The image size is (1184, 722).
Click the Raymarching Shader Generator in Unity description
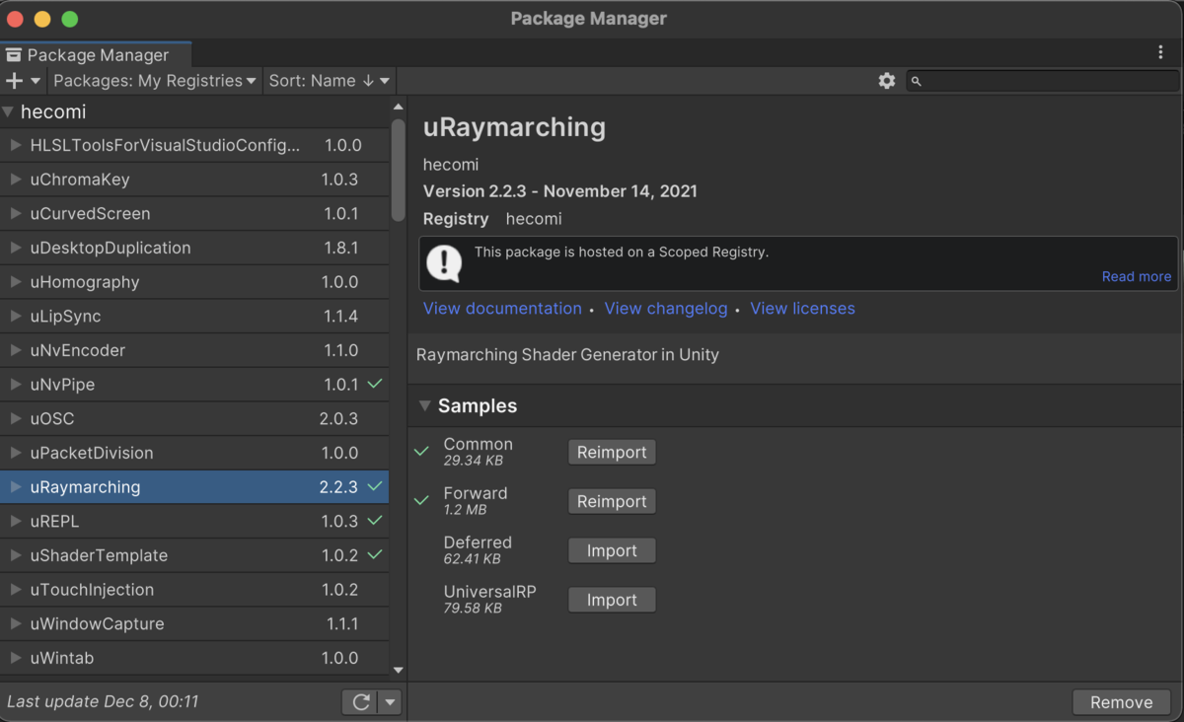[x=567, y=355]
